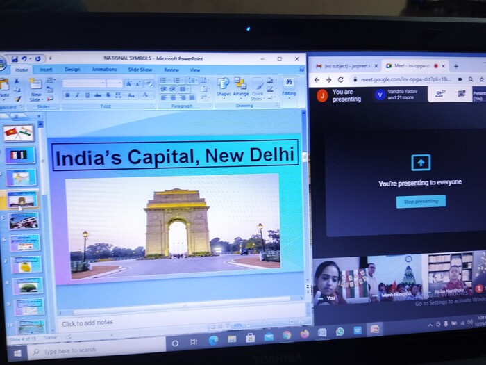Open Microsoft Edge from the taskbar
This screenshot has width=486, height=365.
click(x=213, y=341)
